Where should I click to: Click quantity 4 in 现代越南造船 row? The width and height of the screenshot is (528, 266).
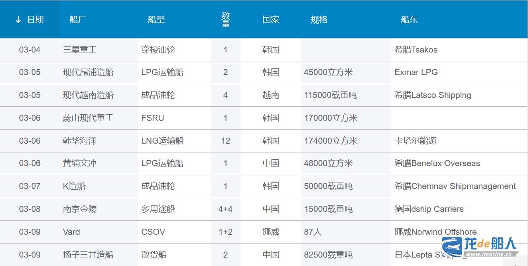225,95
